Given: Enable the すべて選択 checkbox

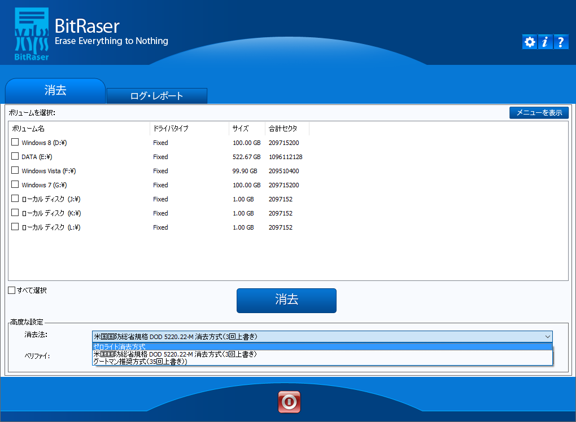Looking at the screenshot, I should pyautogui.click(x=12, y=291).
